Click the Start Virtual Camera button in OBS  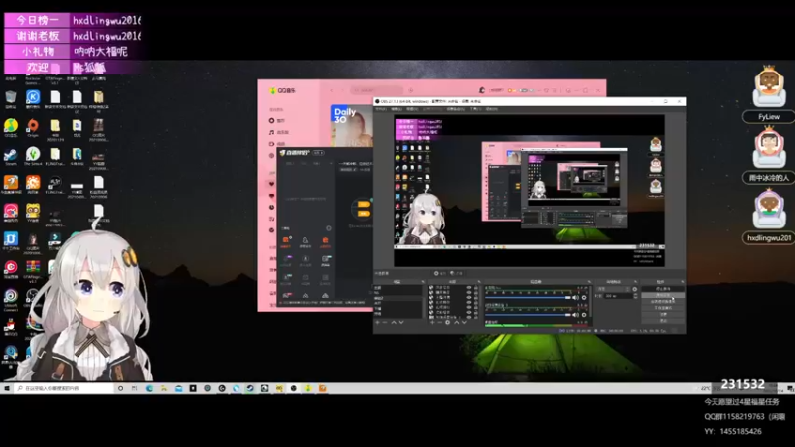663,302
